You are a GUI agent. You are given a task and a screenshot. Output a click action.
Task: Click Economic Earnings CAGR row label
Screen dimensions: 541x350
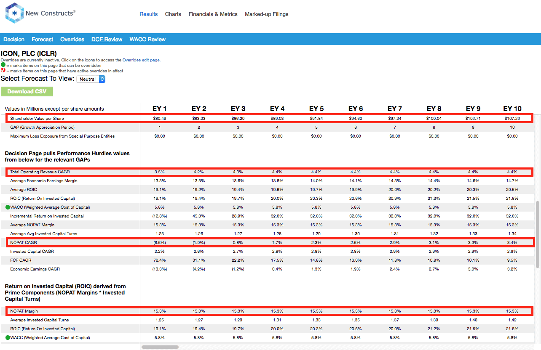tap(35, 269)
